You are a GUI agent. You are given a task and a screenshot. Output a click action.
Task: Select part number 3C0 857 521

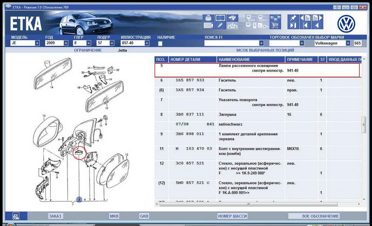[x=189, y=164]
